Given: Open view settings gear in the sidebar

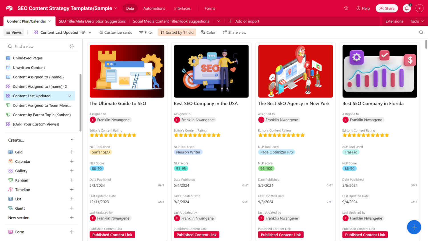Looking at the screenshot, I should (72, 47).
